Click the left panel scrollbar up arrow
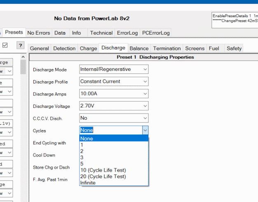 pyautogui.click(x=23, y=57)
